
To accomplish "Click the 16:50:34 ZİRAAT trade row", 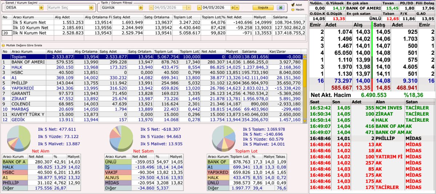I will point(372,114).
